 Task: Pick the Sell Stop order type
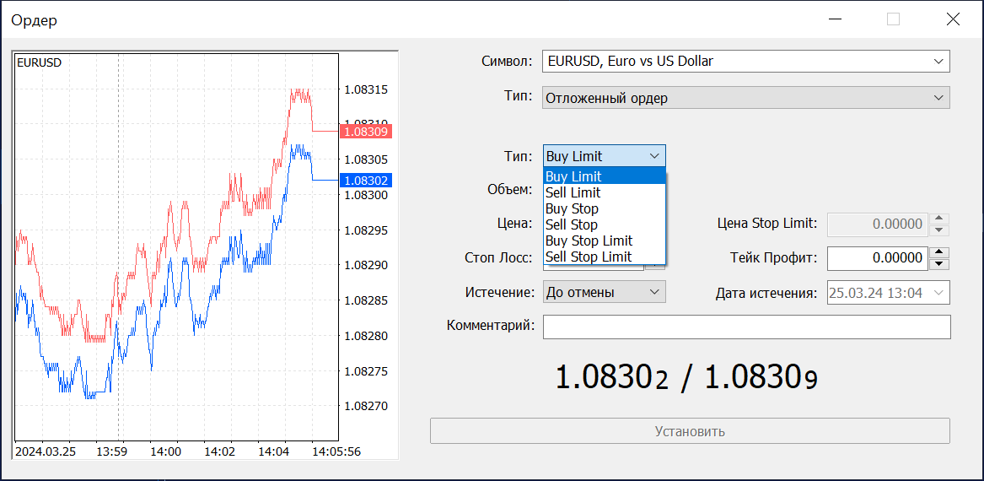click(x=605, y=224)
